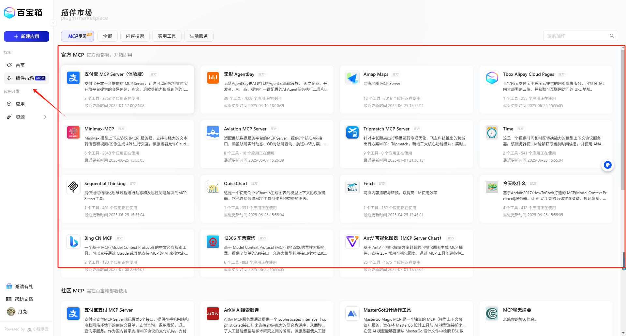Click the 百宝箱 logo icon
Image resolution: width=626 pixels, height=336 pixels.
pyautogui.click(x=9, y=13)
